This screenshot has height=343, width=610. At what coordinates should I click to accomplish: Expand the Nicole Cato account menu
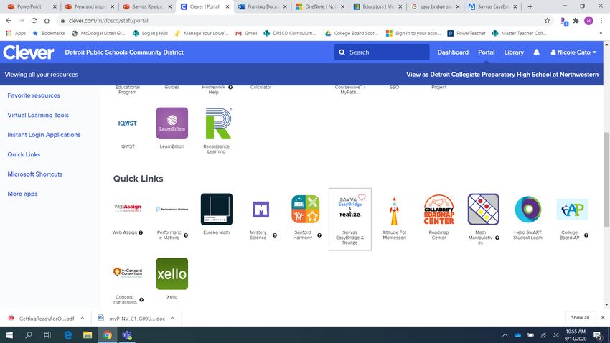(573, 52)
